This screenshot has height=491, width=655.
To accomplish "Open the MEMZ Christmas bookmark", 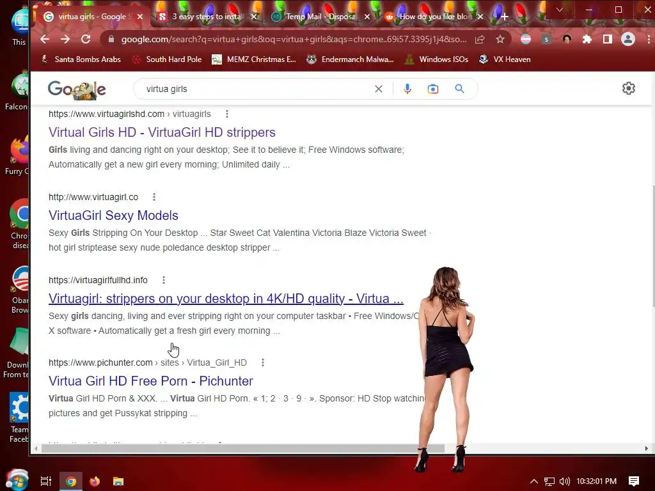I will (x=254, y=59).
